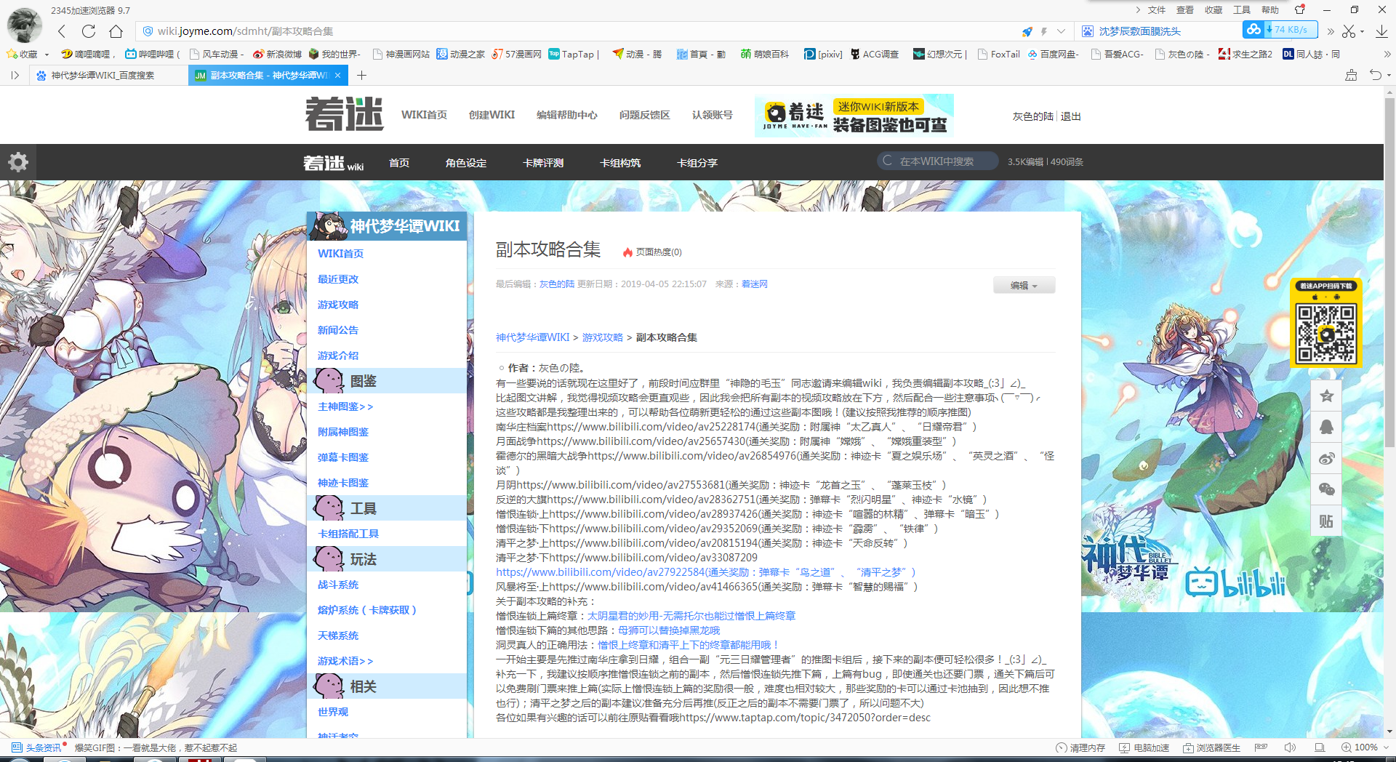Click the QQ penguin share icon
1396x762 pixels.
click(1327, 428)
